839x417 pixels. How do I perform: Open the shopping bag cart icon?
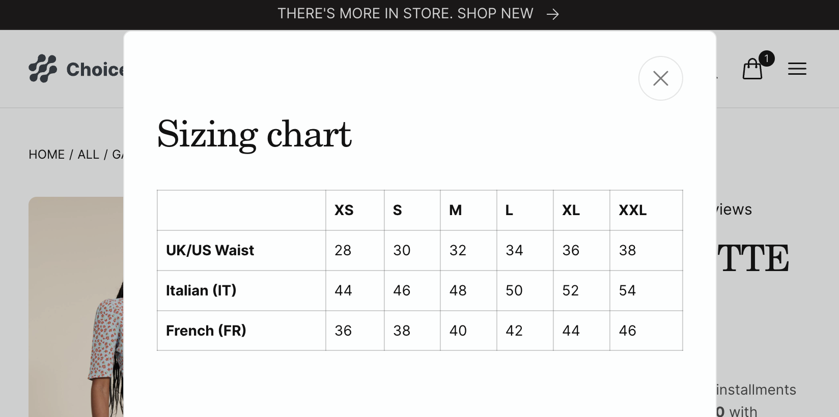752,69
